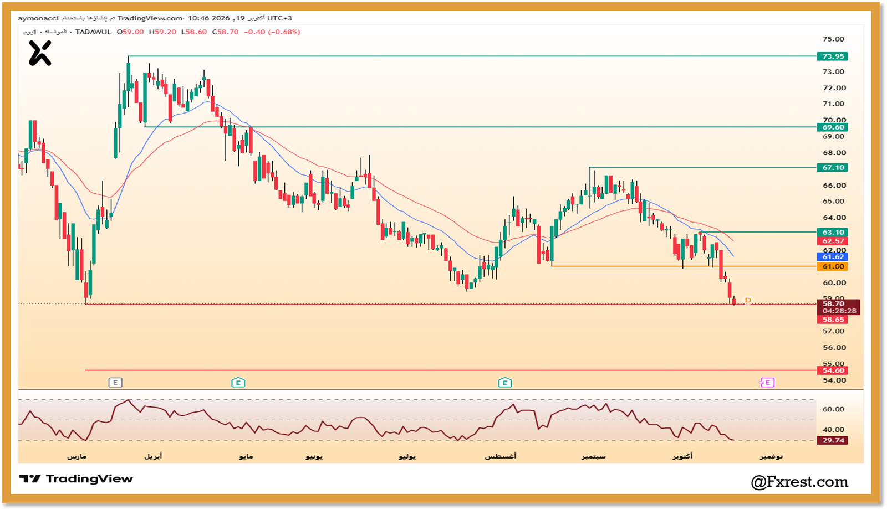Select the 73.95 resistance price label
This screenshot has width=887, height=510.
point(833,56)
